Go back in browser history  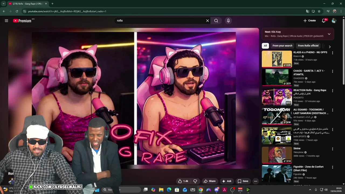pos(4,11)
